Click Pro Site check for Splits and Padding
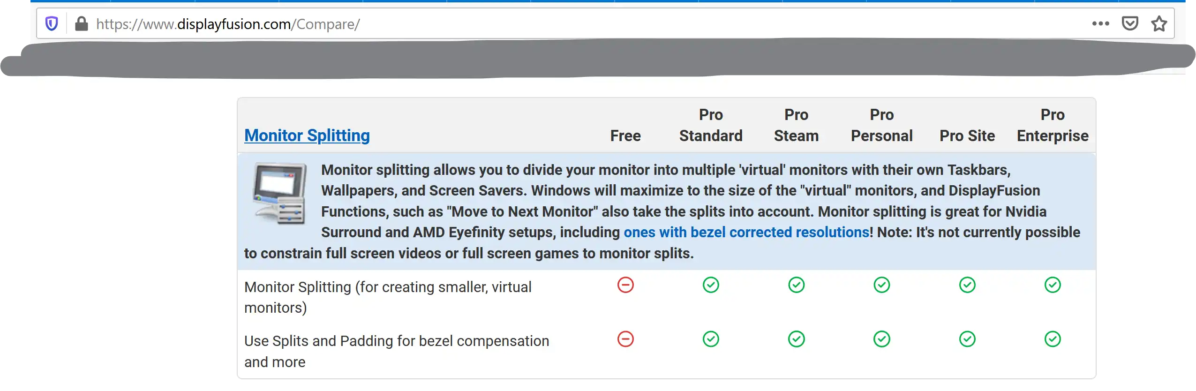Image resolution: width=1196 pixels, height=391 pixels. (x=967, y=339)
